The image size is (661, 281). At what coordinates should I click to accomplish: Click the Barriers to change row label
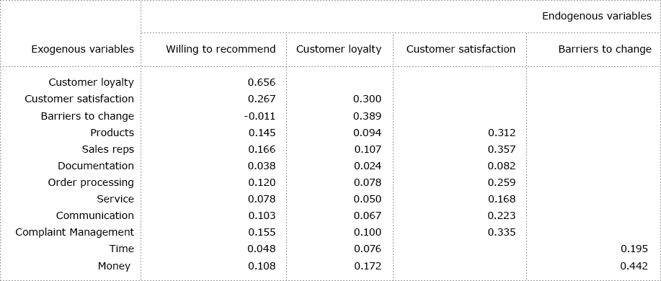pyautogui.click(x=87, y=116)
